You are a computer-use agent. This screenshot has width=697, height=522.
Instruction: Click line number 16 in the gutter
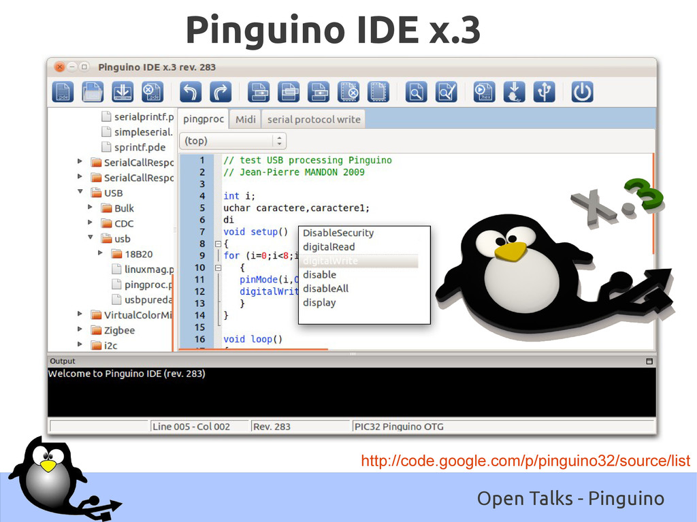pos(199,339)
